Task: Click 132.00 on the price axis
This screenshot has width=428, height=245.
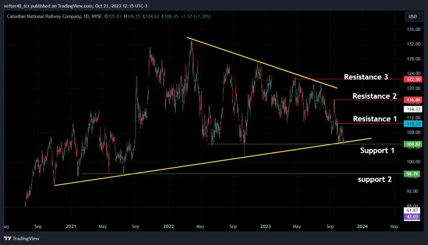Action: [413, 44]
